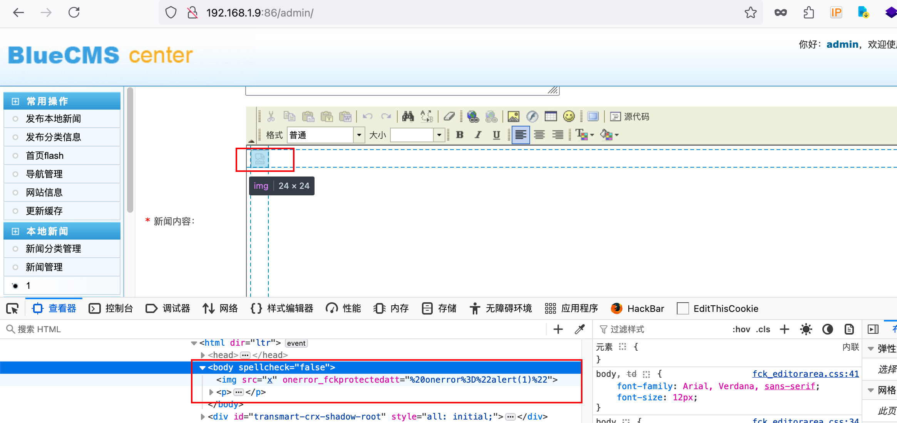Switch to the 内存 memory tab
This screenshot has width=897, height=423.
pos(391,308)
